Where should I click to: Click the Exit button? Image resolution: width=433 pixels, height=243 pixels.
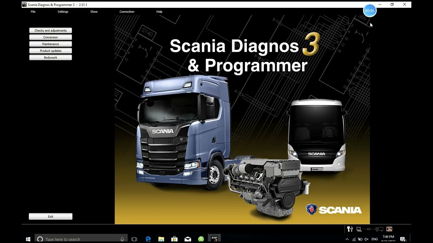[50, 216]
